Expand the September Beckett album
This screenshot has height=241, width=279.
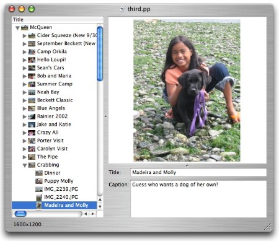pyautogui.click(x=24, y=44)
